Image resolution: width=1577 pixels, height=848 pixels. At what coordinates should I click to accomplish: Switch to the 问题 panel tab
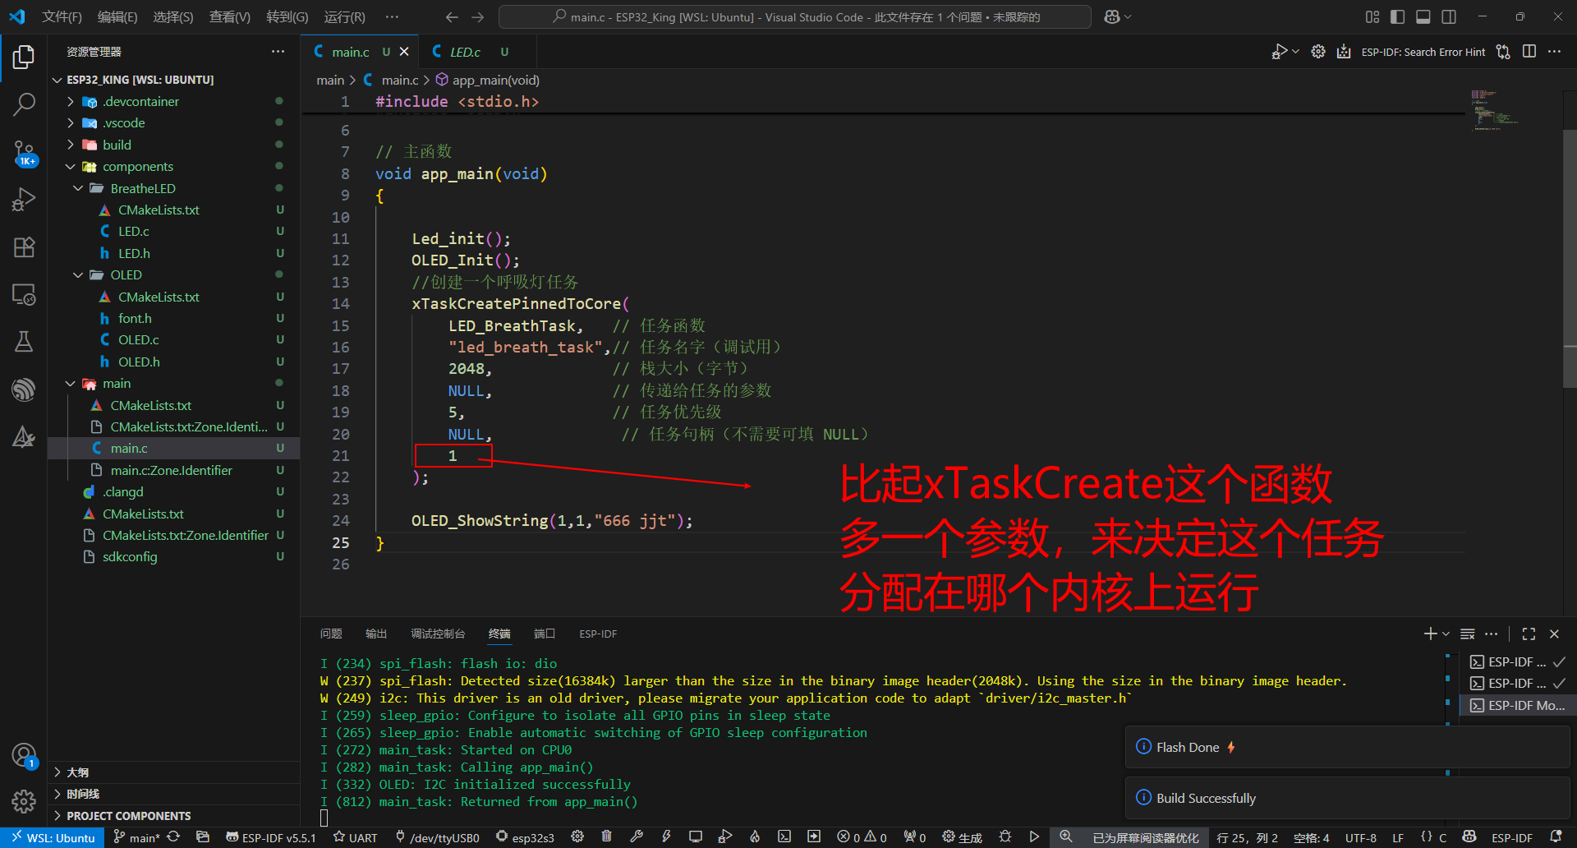[x=331, y=634]
